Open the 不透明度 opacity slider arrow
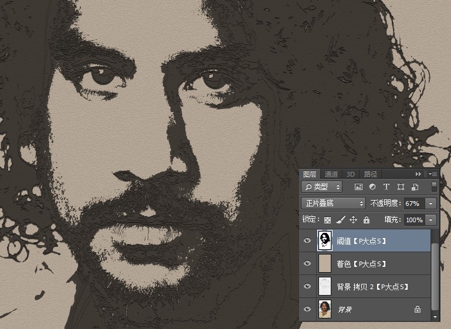This screenshot has width=451, height=329. [x=430, y=203]
